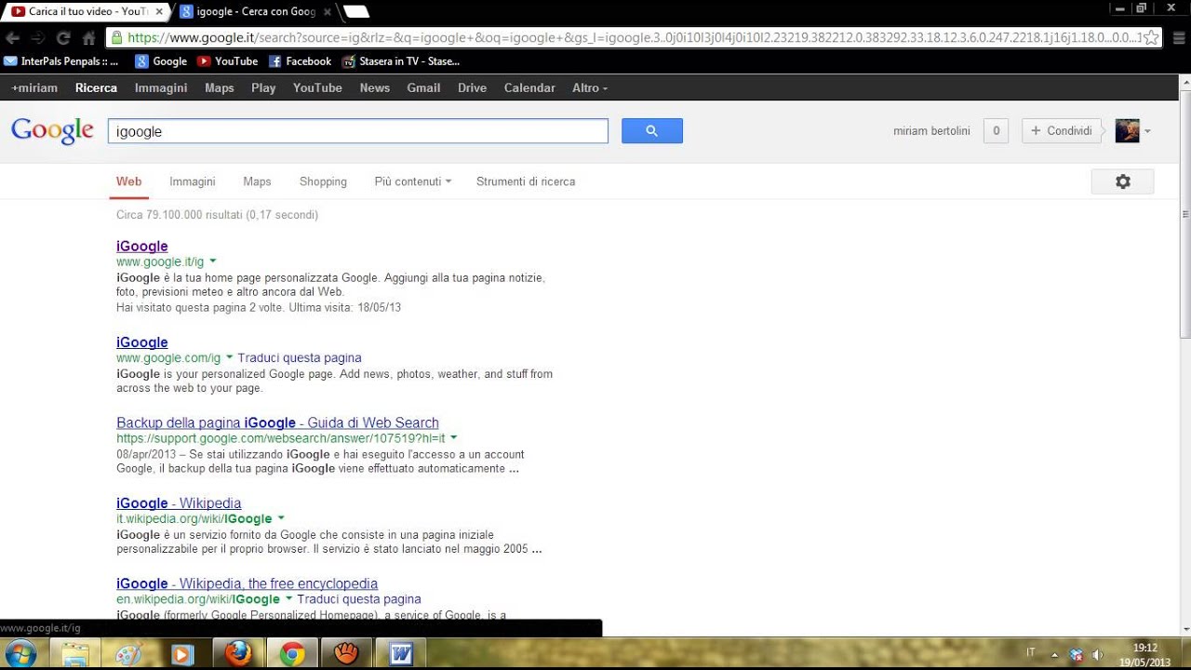The width and height of the screenshot is (1191, 670).
Task: Expand arrow next to www.google.com/ig
Action: (x=229, y=357)
